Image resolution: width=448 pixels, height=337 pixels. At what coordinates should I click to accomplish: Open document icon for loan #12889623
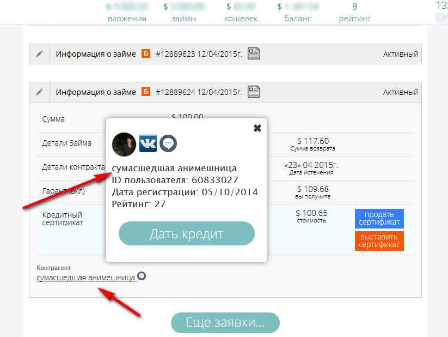[x=254, y=54]
